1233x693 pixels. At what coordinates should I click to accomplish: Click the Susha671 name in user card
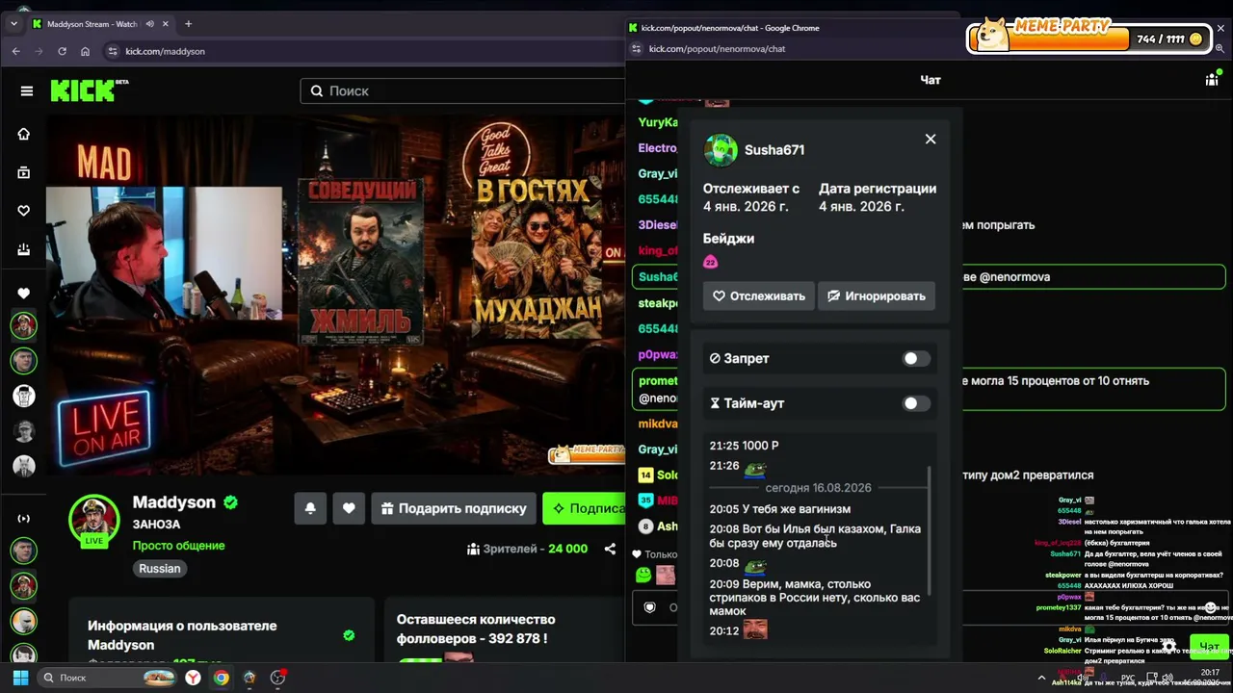coord(774,150)
